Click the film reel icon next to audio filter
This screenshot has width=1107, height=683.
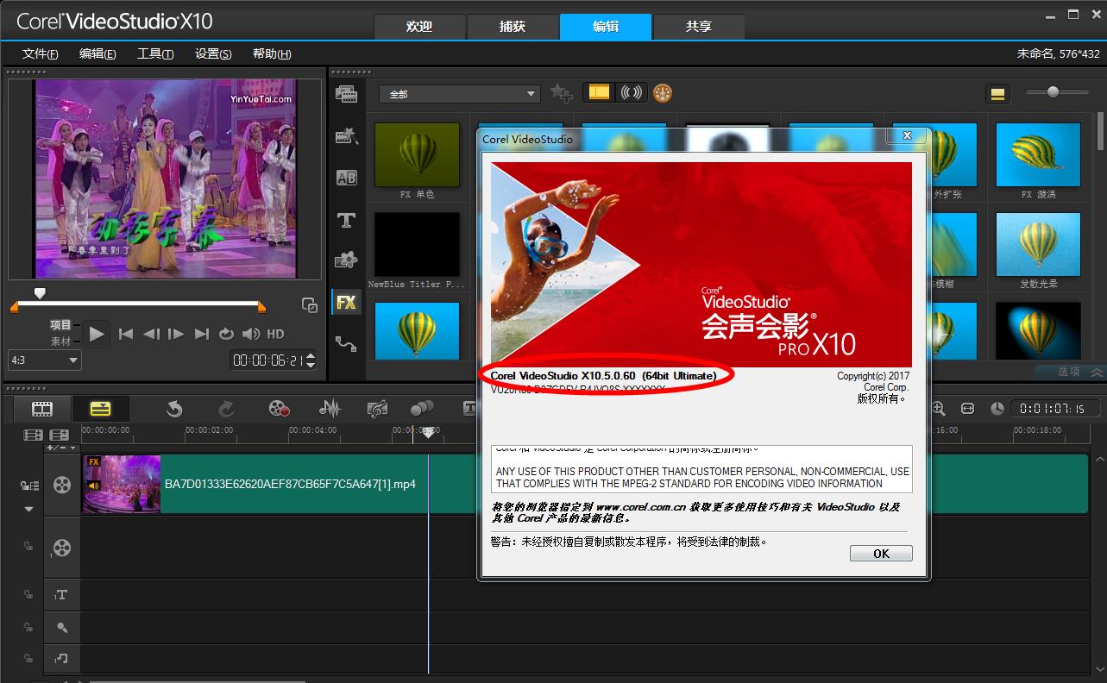(663, 93)
